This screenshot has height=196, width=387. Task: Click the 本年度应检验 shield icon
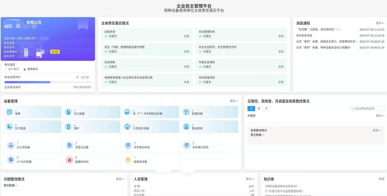[x=128, y=145]
